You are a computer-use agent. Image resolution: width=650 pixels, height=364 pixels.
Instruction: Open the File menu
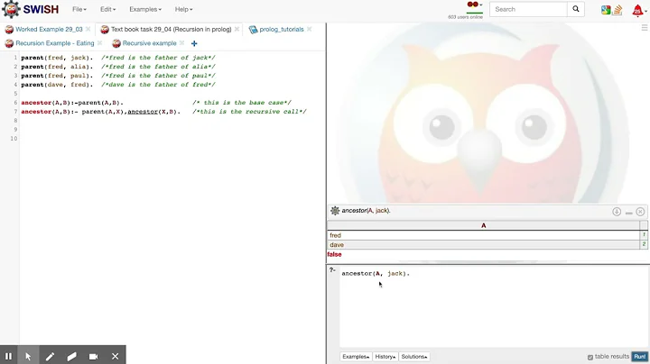79,9
